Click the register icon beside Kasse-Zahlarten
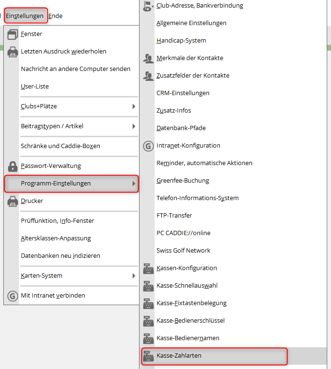This screenshot has width=331, height=369. pyautogui.click(x=148, y=356)
